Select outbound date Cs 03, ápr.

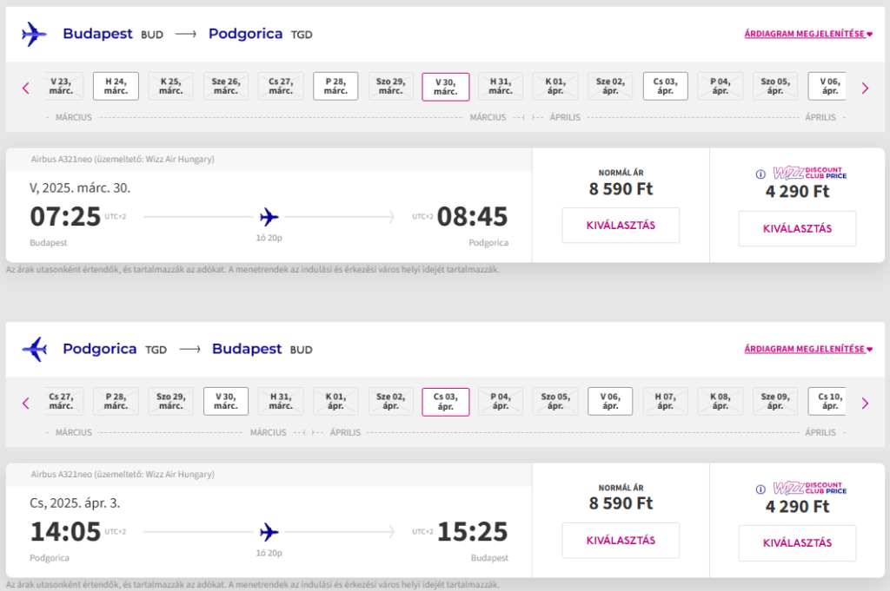[665, 86]
